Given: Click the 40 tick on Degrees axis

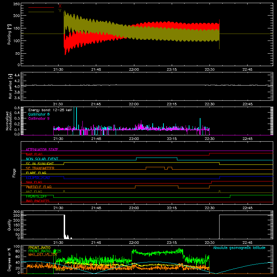Looking at the screenshot, I should pos(18,262).
